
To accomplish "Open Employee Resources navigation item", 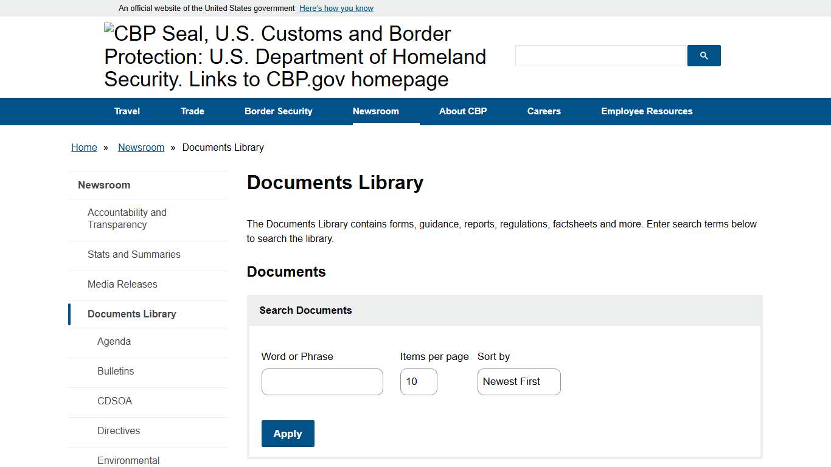I will pos(647,111).
